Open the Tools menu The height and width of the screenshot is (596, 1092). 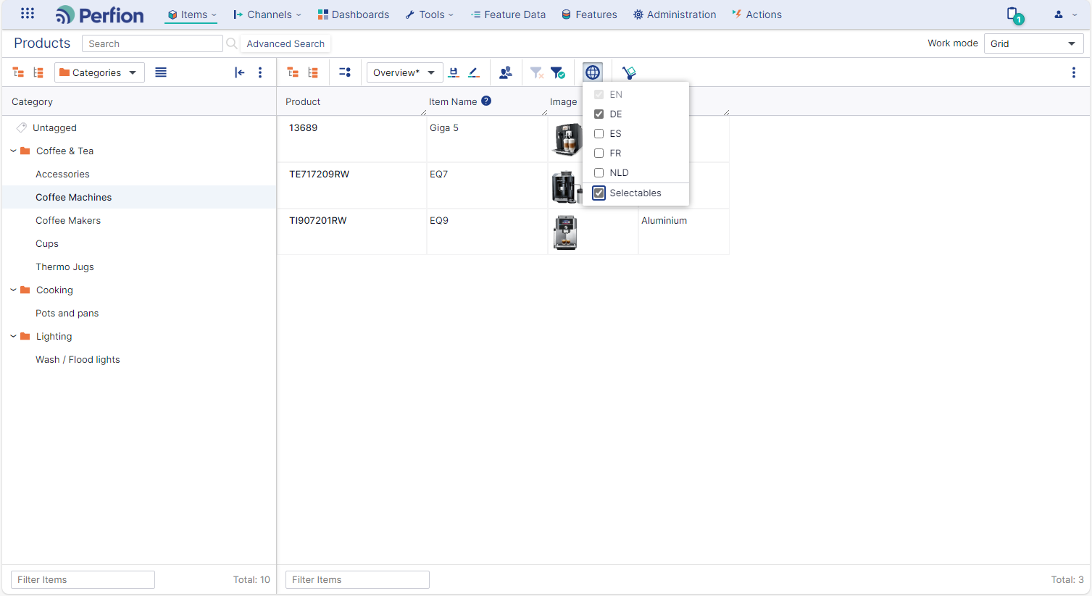coord(429,14)
